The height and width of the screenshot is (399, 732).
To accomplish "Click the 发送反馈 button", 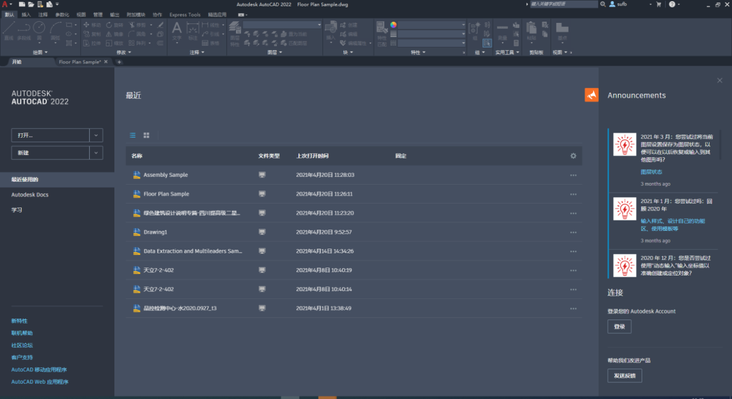I will pos(624,376).
